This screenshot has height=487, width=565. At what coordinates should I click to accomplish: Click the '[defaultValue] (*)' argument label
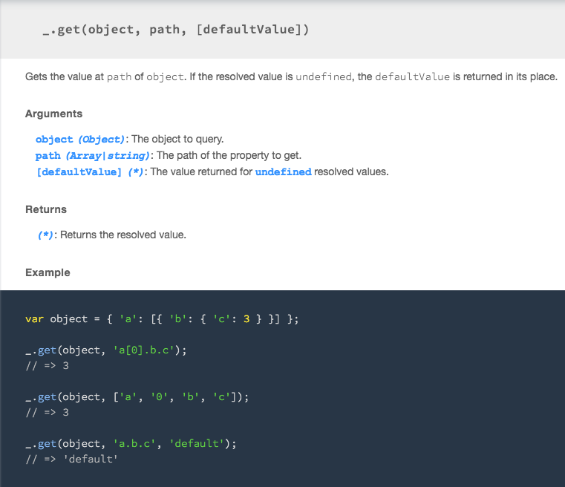(90, 171)
